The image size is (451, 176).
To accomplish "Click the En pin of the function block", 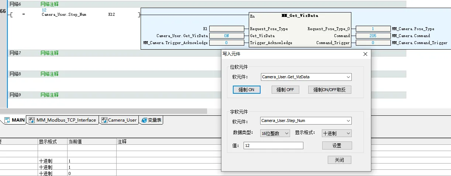I will tap(252, 16).
